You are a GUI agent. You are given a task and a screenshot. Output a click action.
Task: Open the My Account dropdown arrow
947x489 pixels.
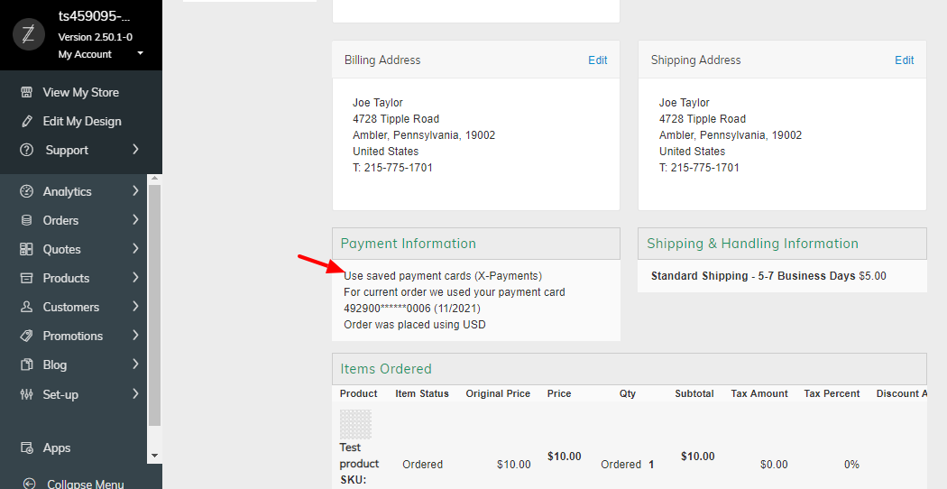(x=140, y=54)
